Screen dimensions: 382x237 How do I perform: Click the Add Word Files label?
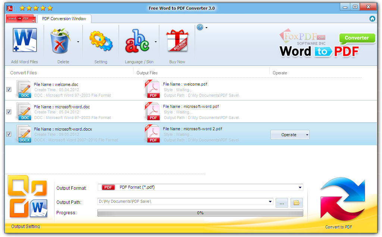[x=24, y=62]
